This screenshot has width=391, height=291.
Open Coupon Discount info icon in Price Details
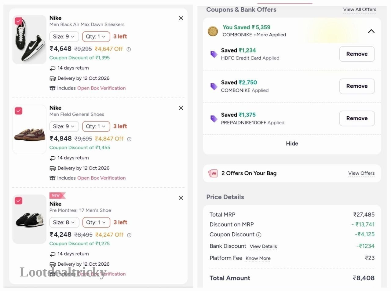tap(259, 235)
